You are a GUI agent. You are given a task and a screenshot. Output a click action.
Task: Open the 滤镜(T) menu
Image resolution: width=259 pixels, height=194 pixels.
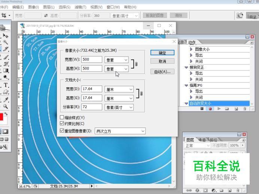pos(80,7)
